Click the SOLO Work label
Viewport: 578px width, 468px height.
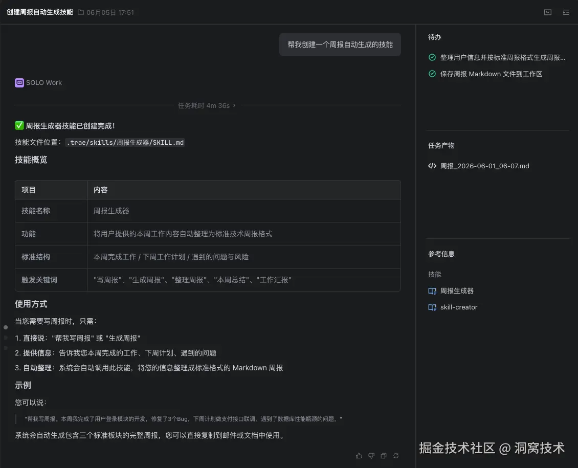point(44,82)
